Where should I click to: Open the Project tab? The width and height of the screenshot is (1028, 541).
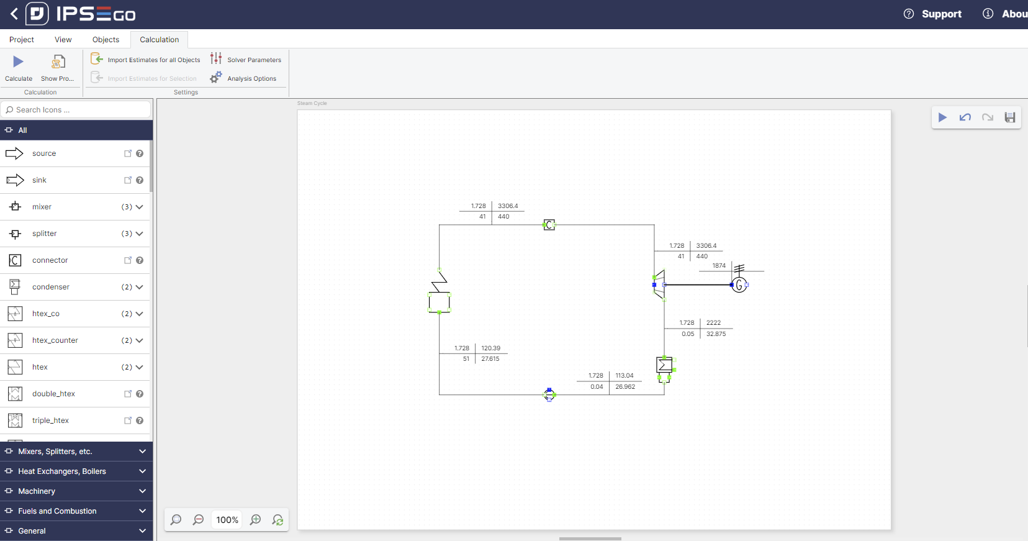tap(22, 40)
